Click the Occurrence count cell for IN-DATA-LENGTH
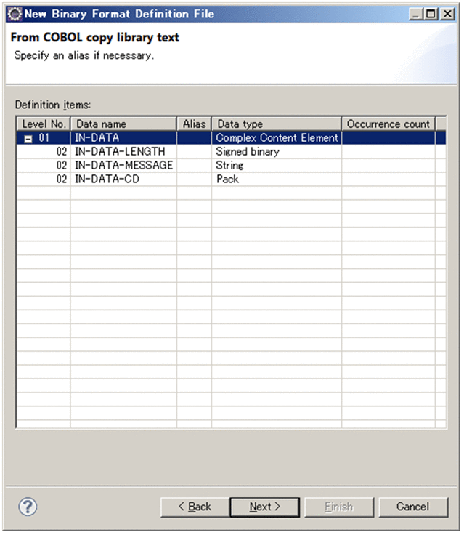This screenshot has height=535, width=464. 388,151
